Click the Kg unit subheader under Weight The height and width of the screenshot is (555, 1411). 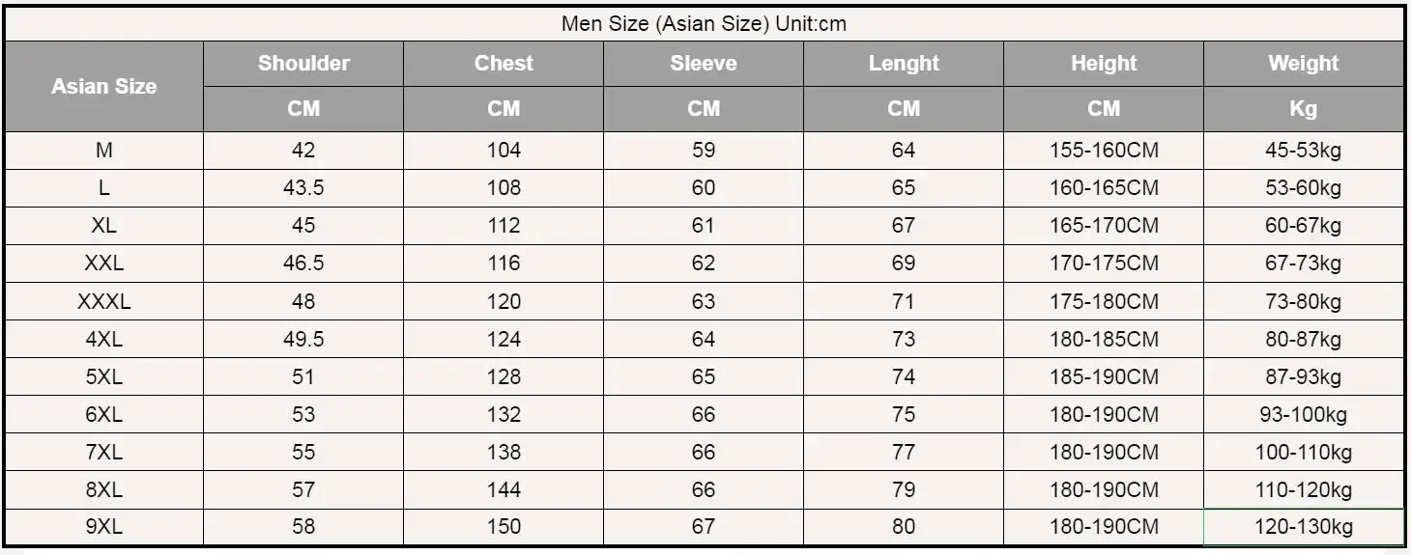[x=1304, y=109]
